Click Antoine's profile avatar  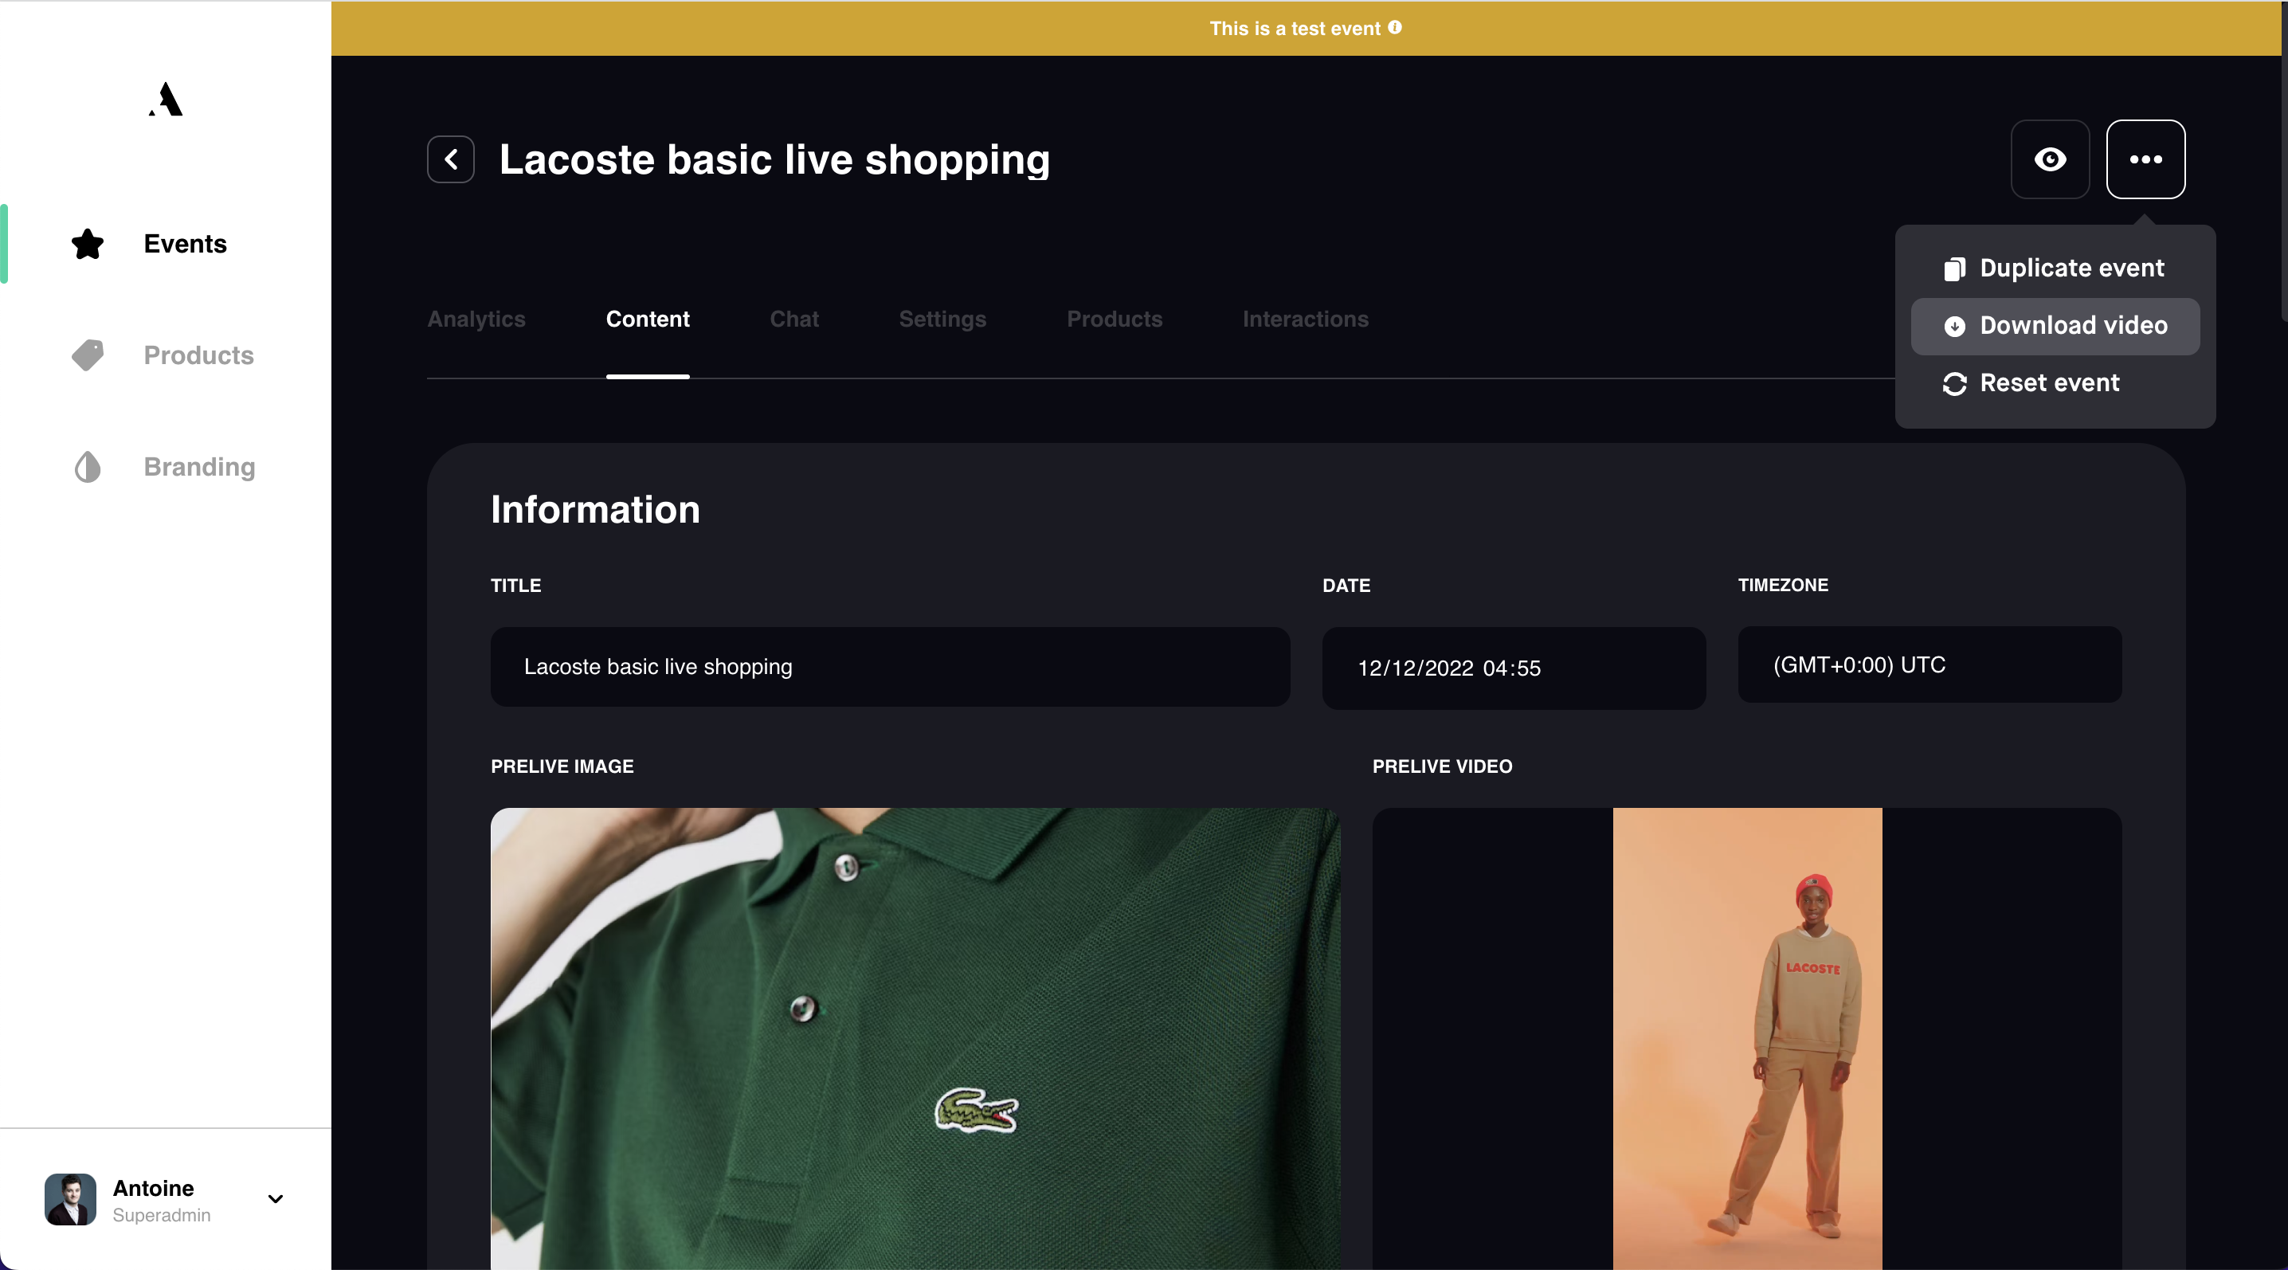click(70, 1199)
